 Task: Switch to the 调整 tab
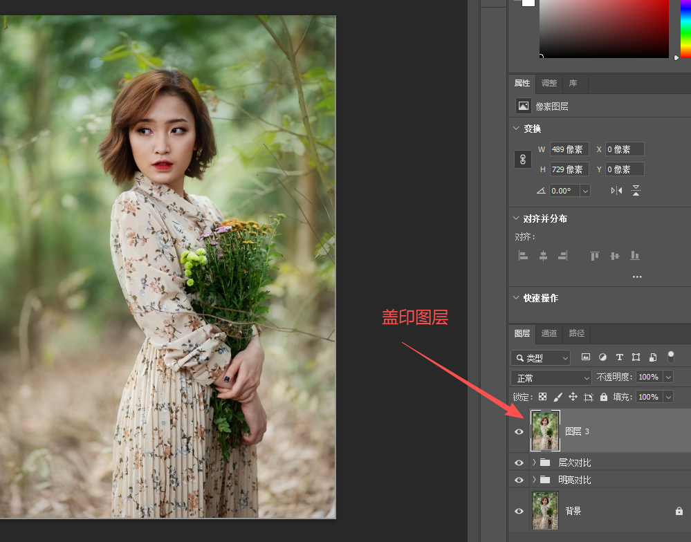click(549, 83)
